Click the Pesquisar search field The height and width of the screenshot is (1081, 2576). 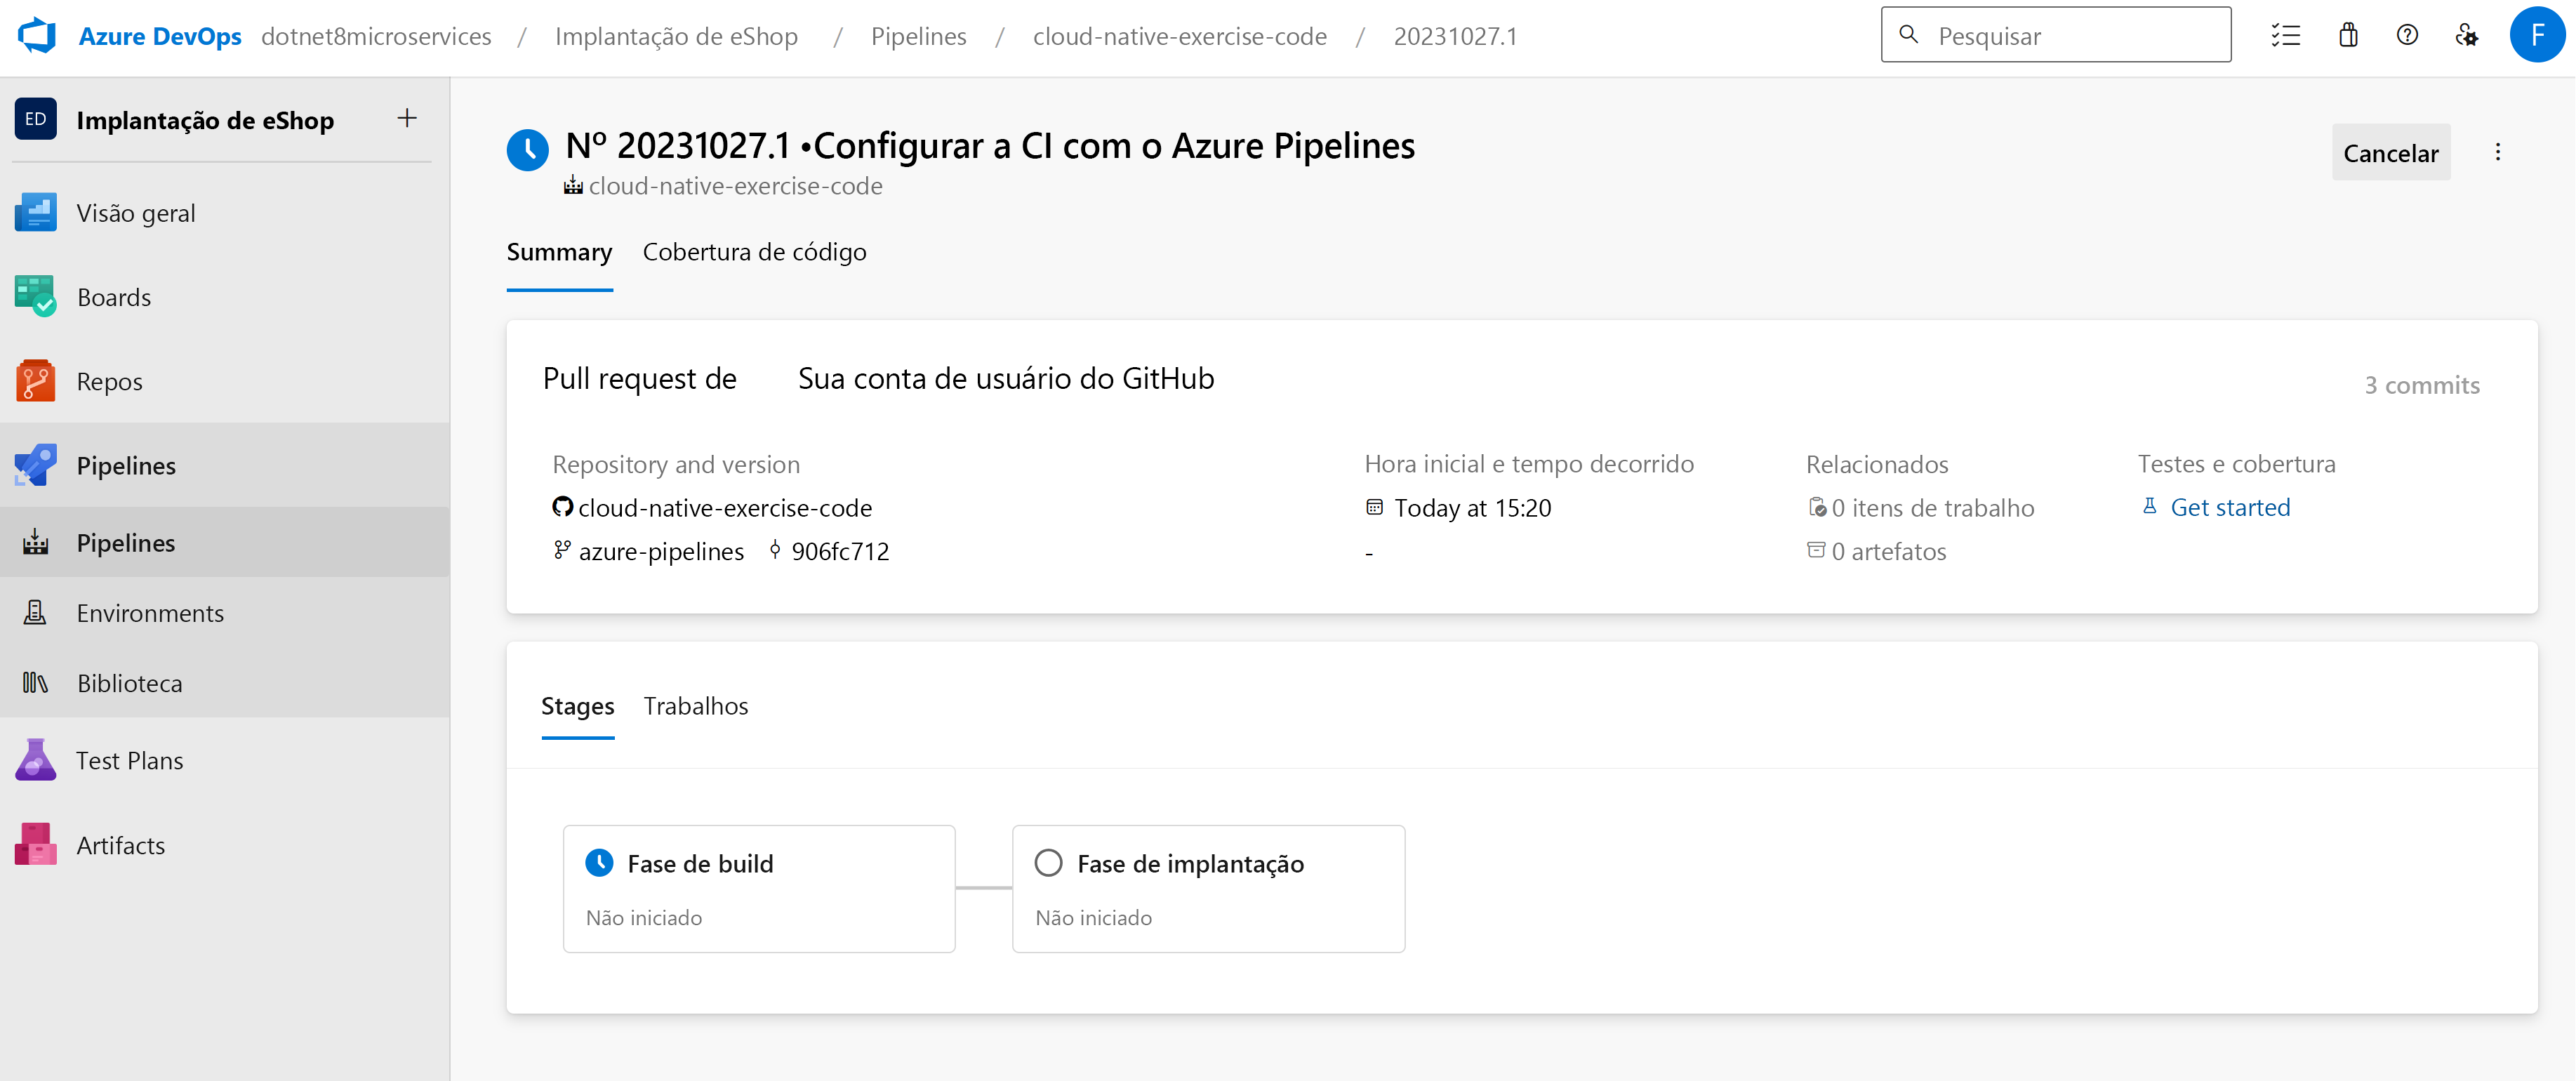(x=2056, y=34)
